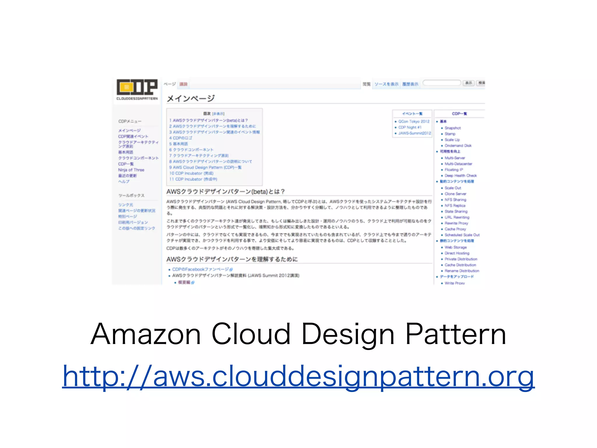Open the Scheduled Scale Out pattern link

[x=462, y=235]
